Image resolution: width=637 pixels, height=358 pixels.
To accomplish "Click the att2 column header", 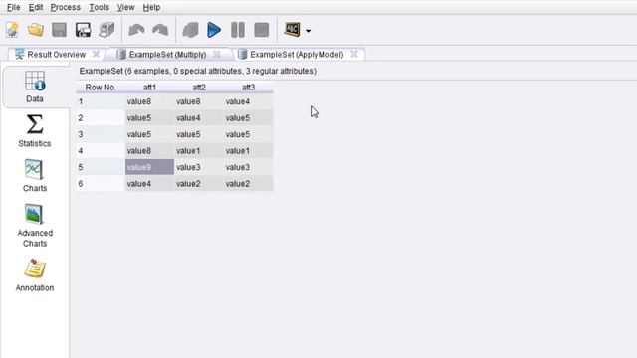I will 199,88.
